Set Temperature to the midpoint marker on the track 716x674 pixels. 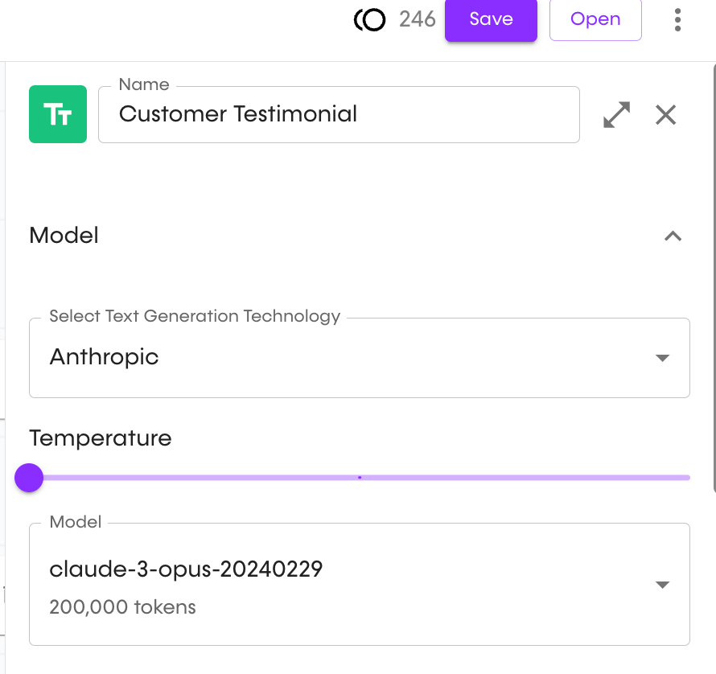tap(360, 478)
